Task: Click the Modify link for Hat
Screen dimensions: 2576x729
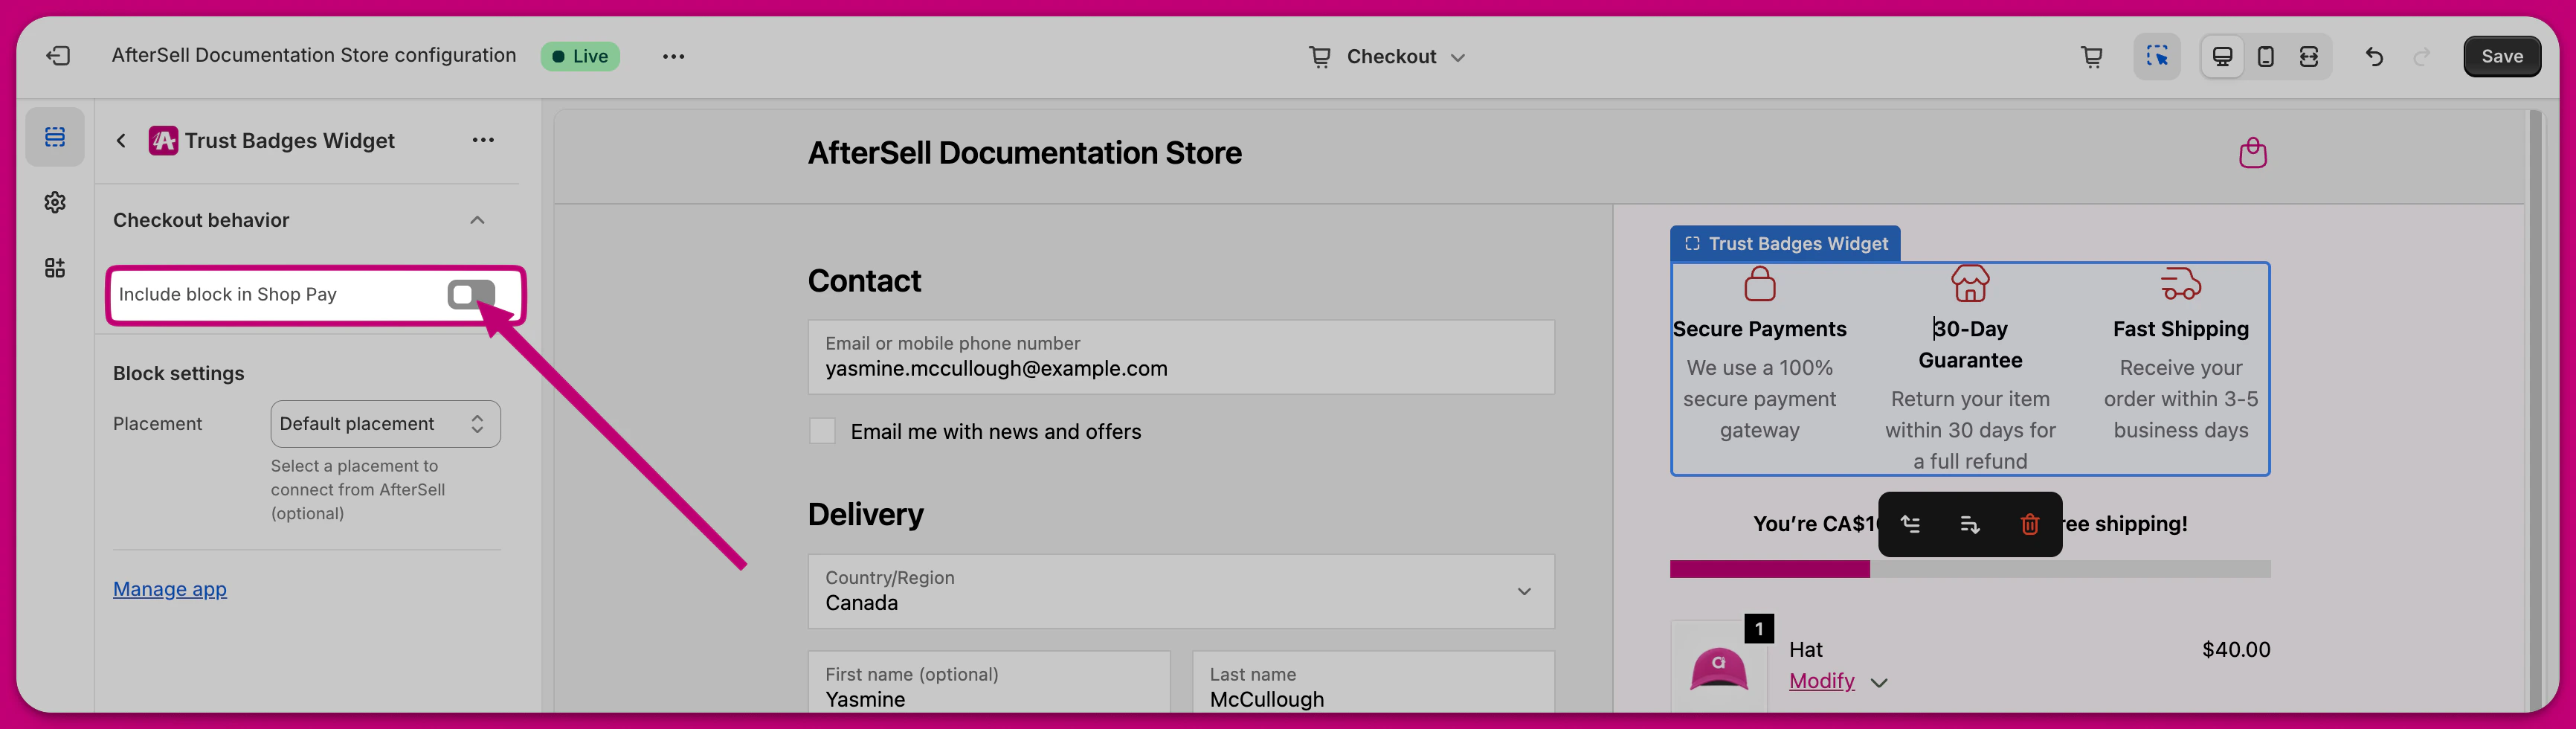Action: (1821, 681)
